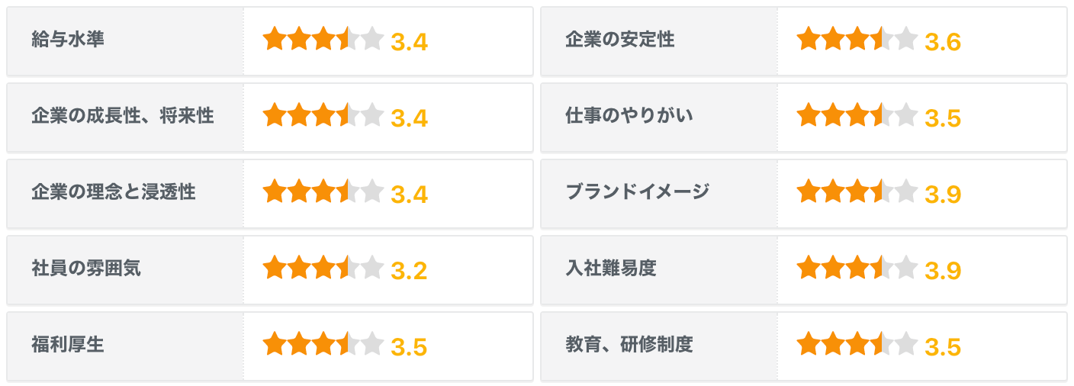This screenshot has height=386, width=1074.
Task: Click the 仕事のやりがい label
Action: pos(629,115)
